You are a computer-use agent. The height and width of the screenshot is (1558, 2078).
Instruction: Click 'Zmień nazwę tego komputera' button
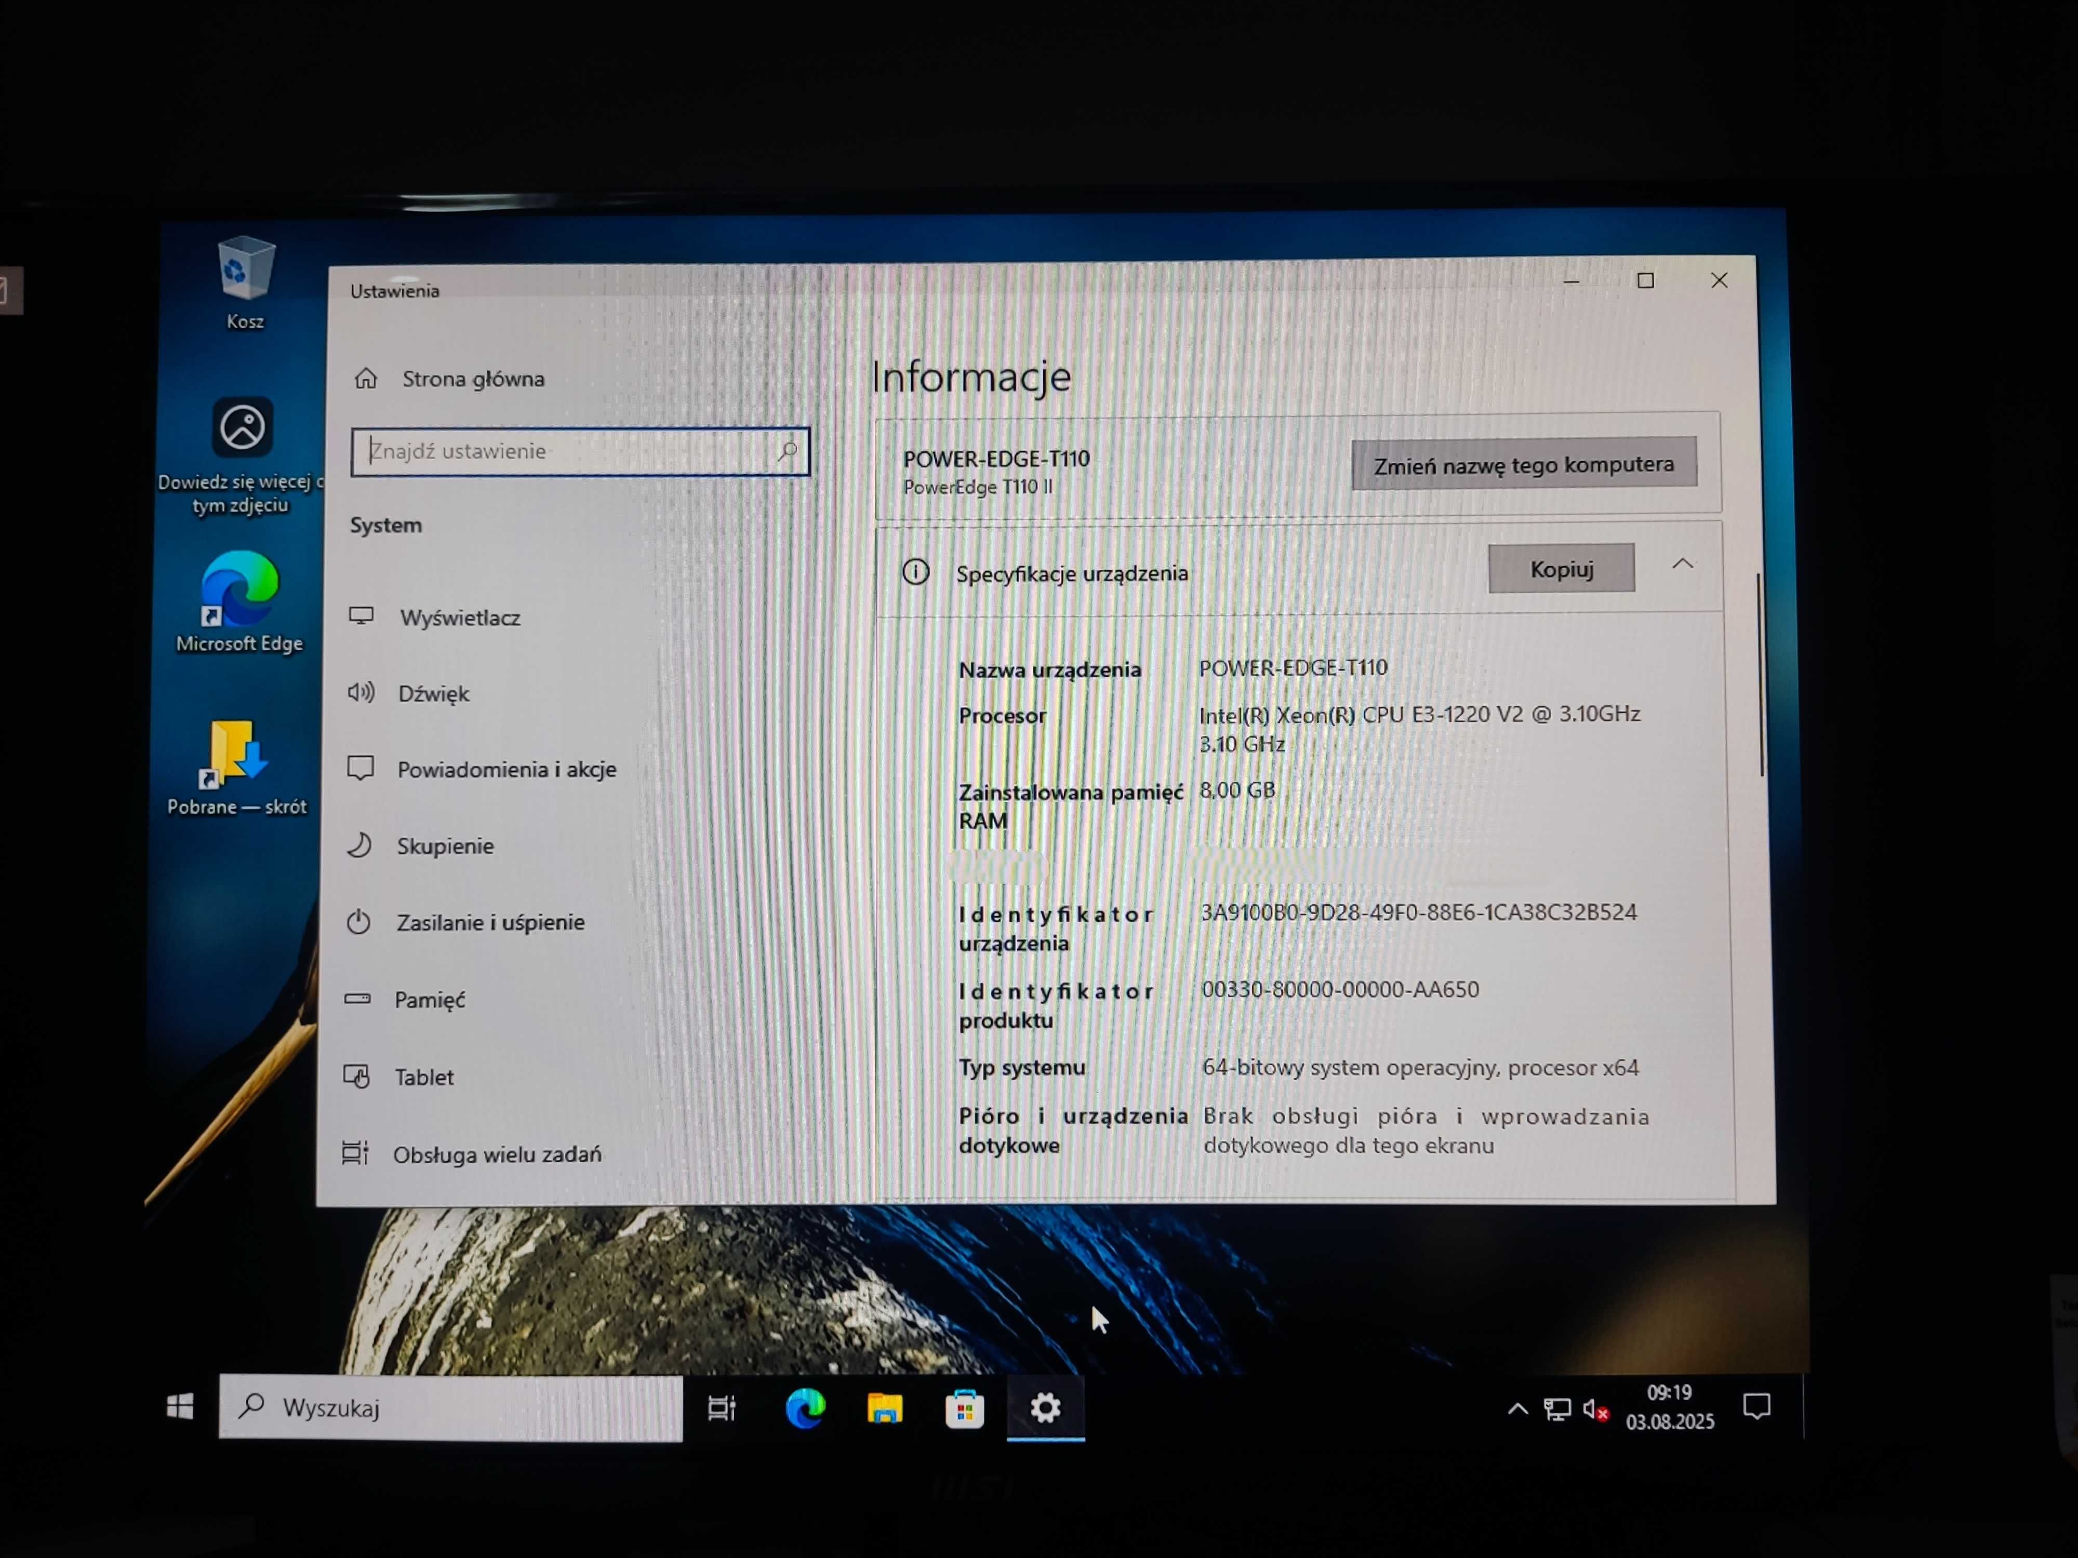(1524, 464)
